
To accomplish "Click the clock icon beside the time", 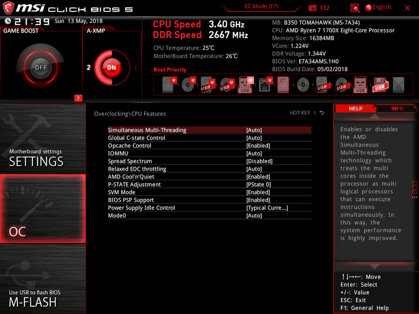I will [x=8, y=21].
